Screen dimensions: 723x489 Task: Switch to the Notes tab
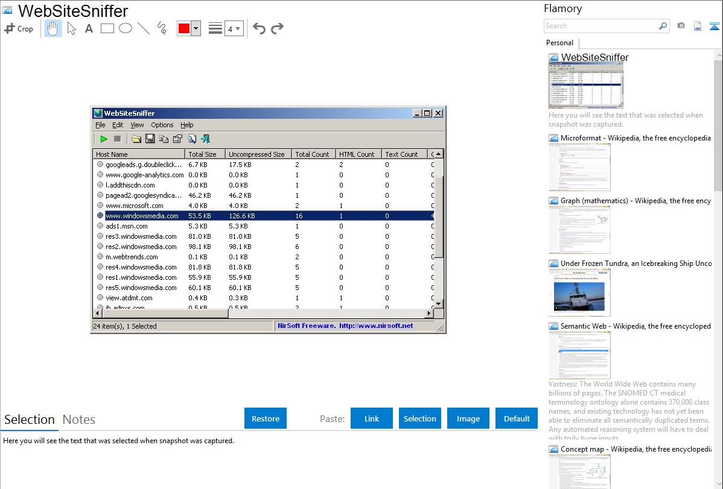(x=78, y=420)
